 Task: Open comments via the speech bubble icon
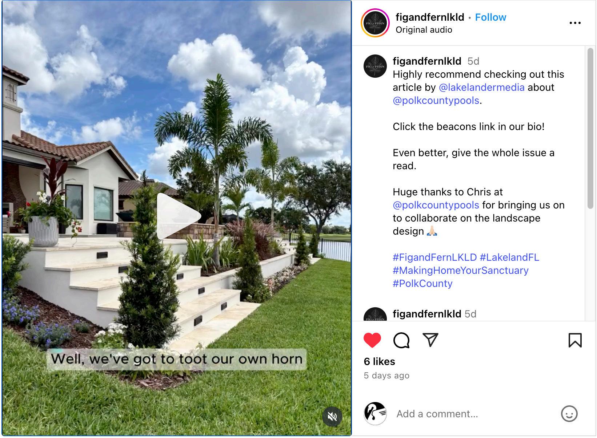[x=401, y=340]
